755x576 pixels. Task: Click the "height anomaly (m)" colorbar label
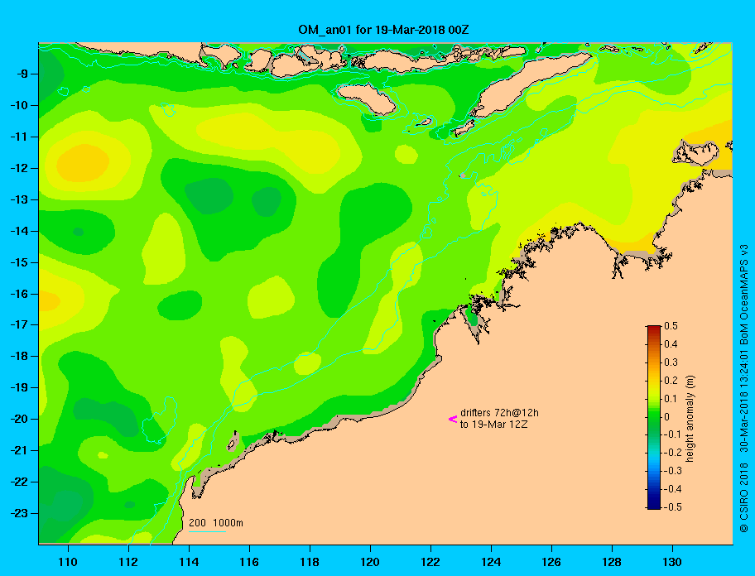pos(690,419)
